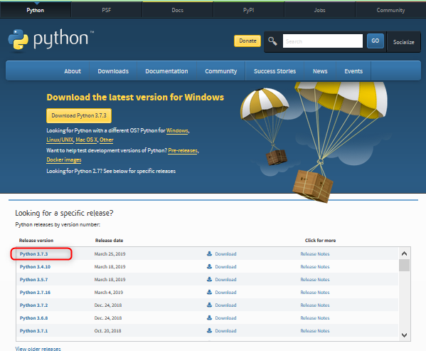Open Release Notes for Python 2.7.16

click(x=315, y=292)
